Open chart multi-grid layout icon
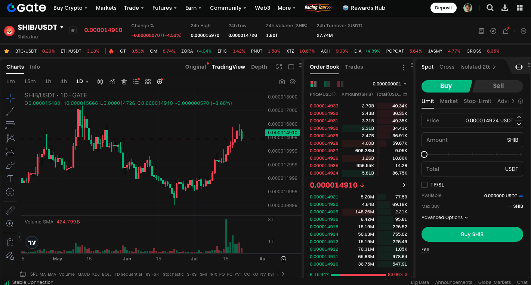This screenshot has width=531, height=285. (x=148, y=82)
